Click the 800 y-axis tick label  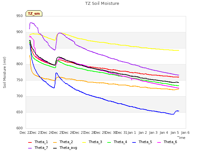(20, 64)
